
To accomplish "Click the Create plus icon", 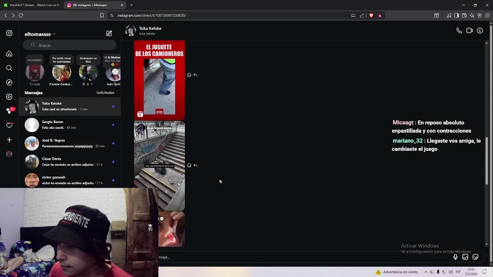I will click(9, 140).
